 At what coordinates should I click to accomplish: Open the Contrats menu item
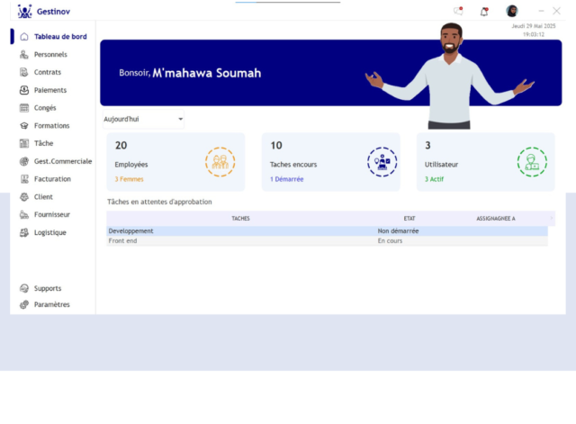(48, 72)
